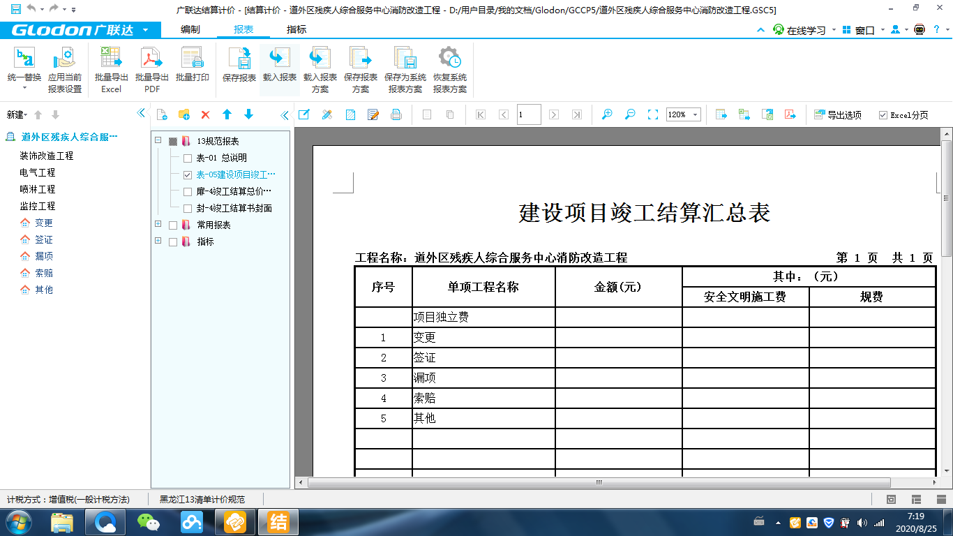
Task: Toggle 13规范报表 folder checkbox
Action: click(x=174, y=142)
